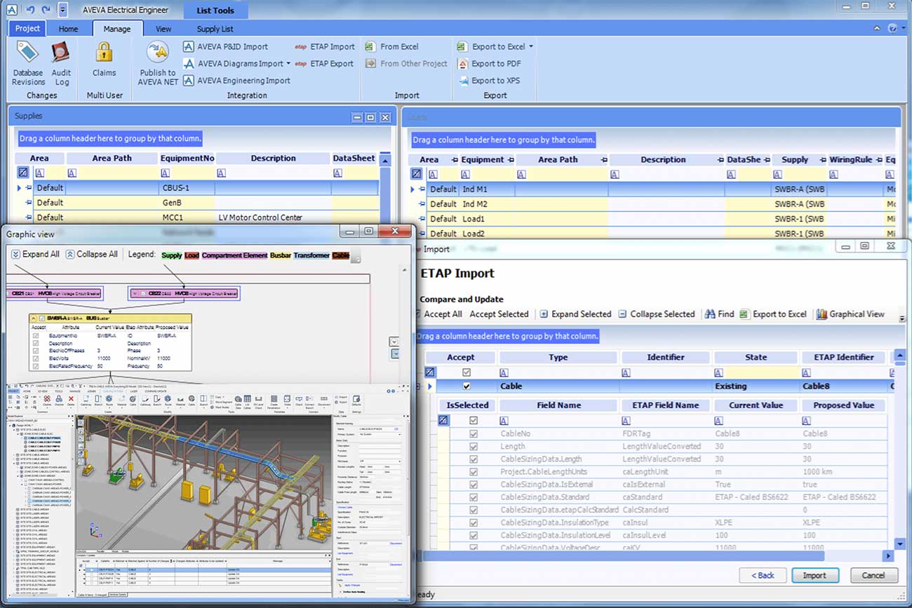Screen dimensions: 912x608
Task: Launch ETAP Export from the ribbon
Action: pyautogui.click(x=324, y=63)
